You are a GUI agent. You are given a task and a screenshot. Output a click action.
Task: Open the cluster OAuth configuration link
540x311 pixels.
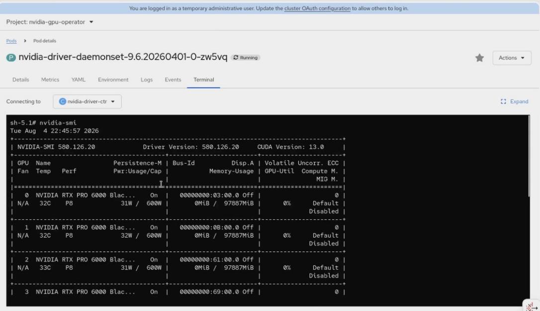317,8
